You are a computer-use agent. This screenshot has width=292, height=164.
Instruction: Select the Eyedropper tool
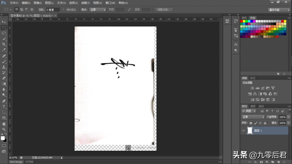tap(4, 50)
